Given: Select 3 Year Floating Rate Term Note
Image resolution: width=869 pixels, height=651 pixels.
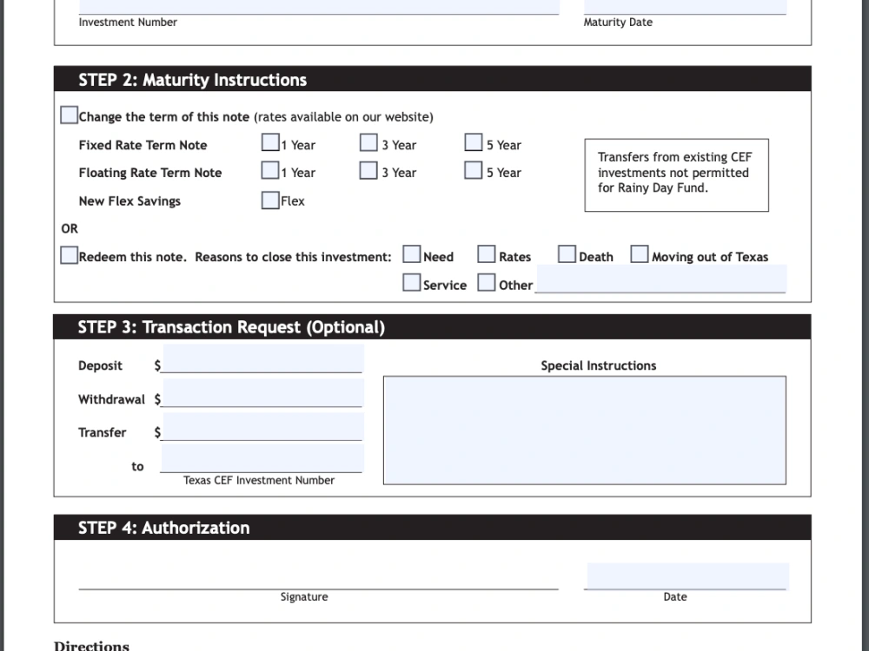Looking at the screenshot, I should (368, 169).
